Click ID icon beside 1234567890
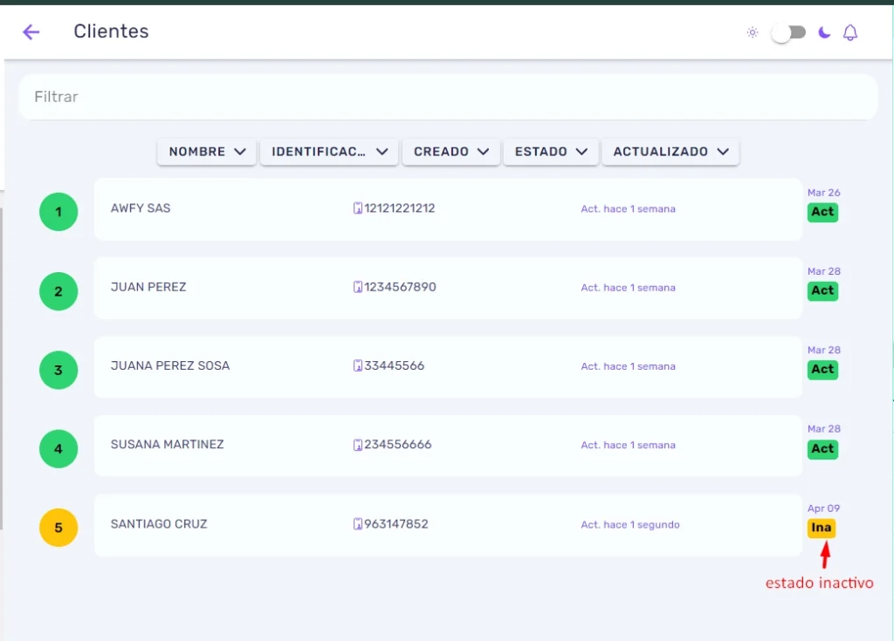The image size is (894, 641). [357, 287]
